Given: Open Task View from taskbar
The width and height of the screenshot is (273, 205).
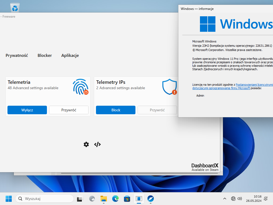Looking at the screenshot, I should pyautogui.click(x=80, y=199).
